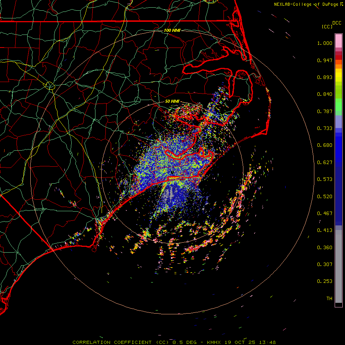Select the 0.840 scale value

(325, 94)
